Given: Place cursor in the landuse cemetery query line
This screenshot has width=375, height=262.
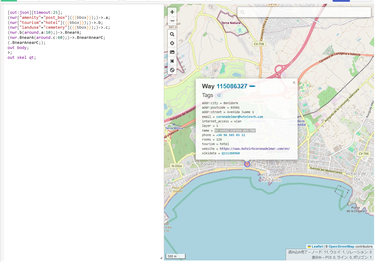Looking at the screenshot, I should coord(59,28).
